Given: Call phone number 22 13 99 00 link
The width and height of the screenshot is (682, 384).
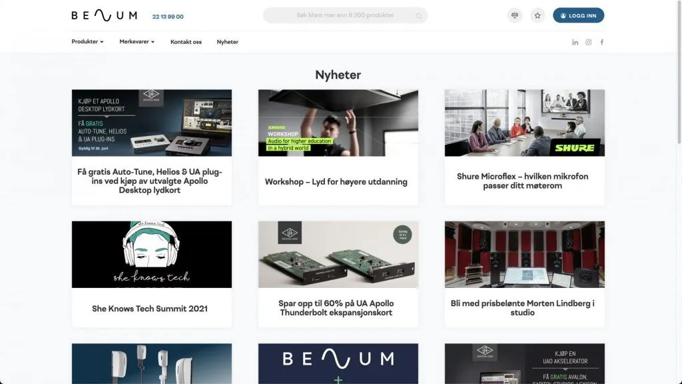Looking at the screenshot, I should [x=168, y=17].
